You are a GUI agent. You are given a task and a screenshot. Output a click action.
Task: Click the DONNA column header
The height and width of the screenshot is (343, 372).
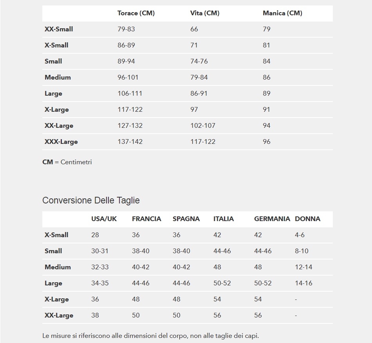pos(307,219)
